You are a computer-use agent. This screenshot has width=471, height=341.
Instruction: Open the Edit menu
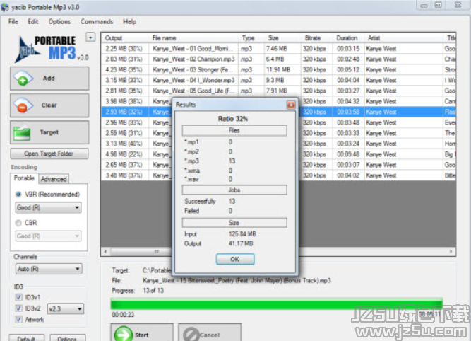(x=33, y=22)
